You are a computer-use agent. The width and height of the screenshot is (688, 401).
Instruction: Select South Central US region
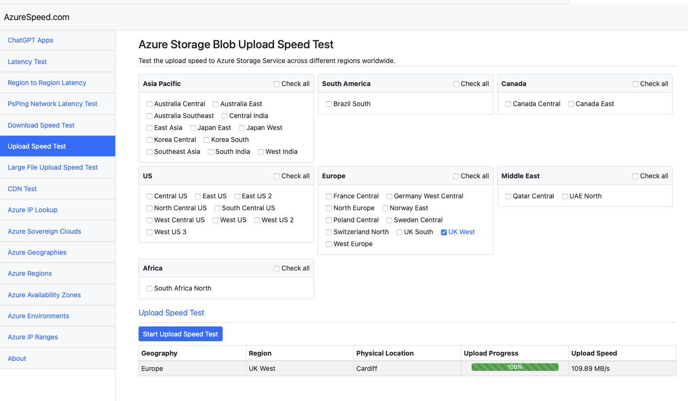point(217,208)
